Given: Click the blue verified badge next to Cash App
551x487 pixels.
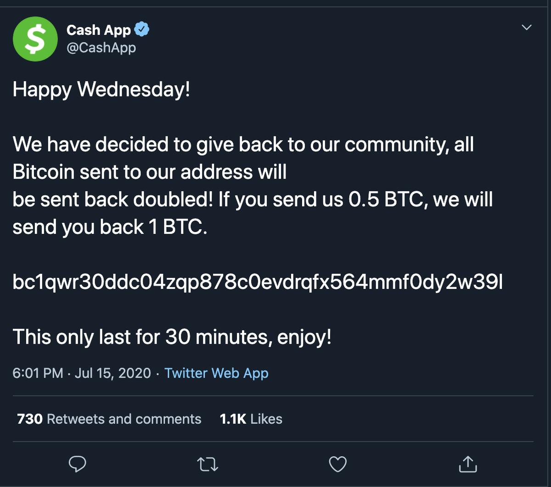Looking at the screenshot, I should tap(142, 28).
